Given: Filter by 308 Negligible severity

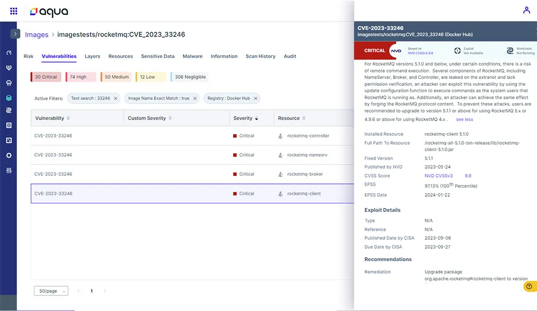Looking at the screenshot, I should [190, 77].
